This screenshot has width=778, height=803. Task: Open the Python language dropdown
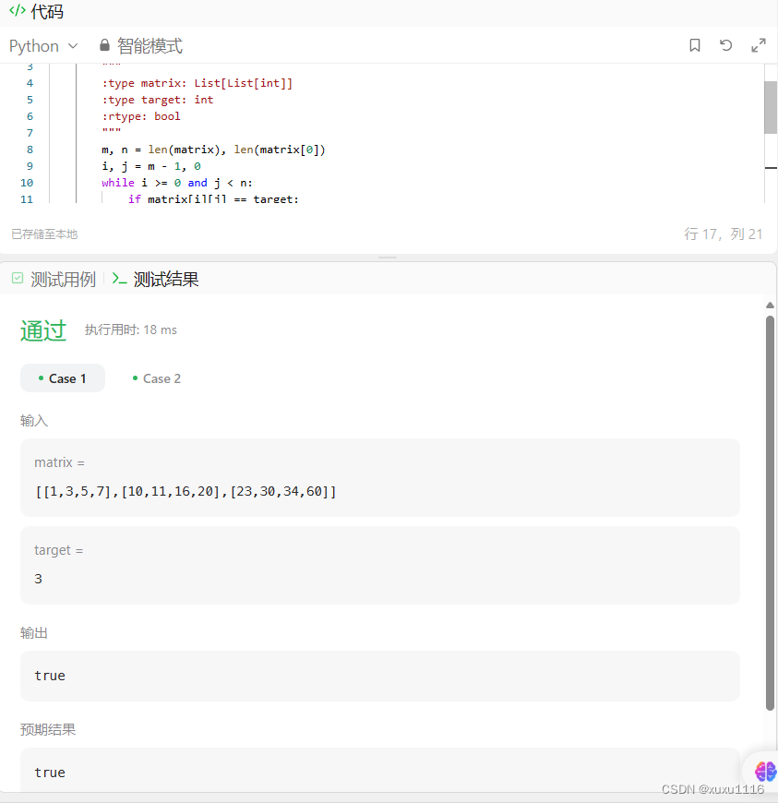(x=43, y=46)
